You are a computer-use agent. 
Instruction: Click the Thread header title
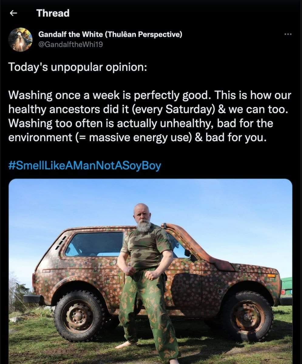coord(53,13)
